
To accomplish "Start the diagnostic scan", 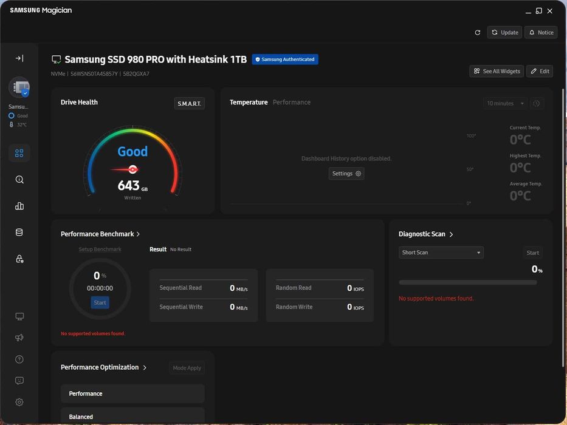I will click(x=532, y=253).
